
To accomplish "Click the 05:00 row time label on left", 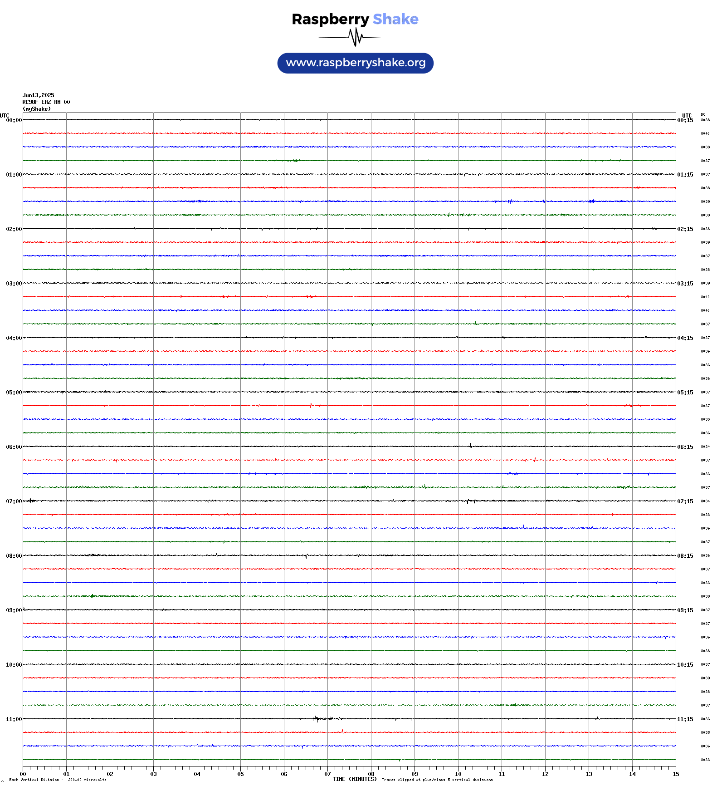I will [x=14, y=393].
